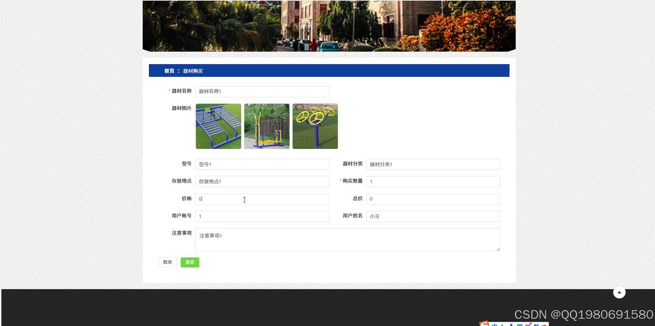Open the 首页 breadcrumb link

[x=169, y=71]
